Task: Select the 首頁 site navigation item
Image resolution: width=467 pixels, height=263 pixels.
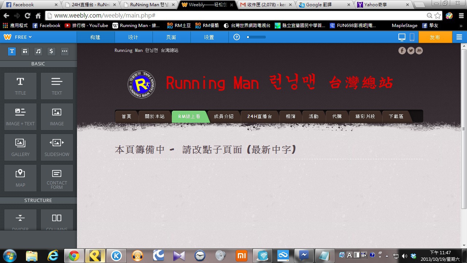Action: [127, 117]
